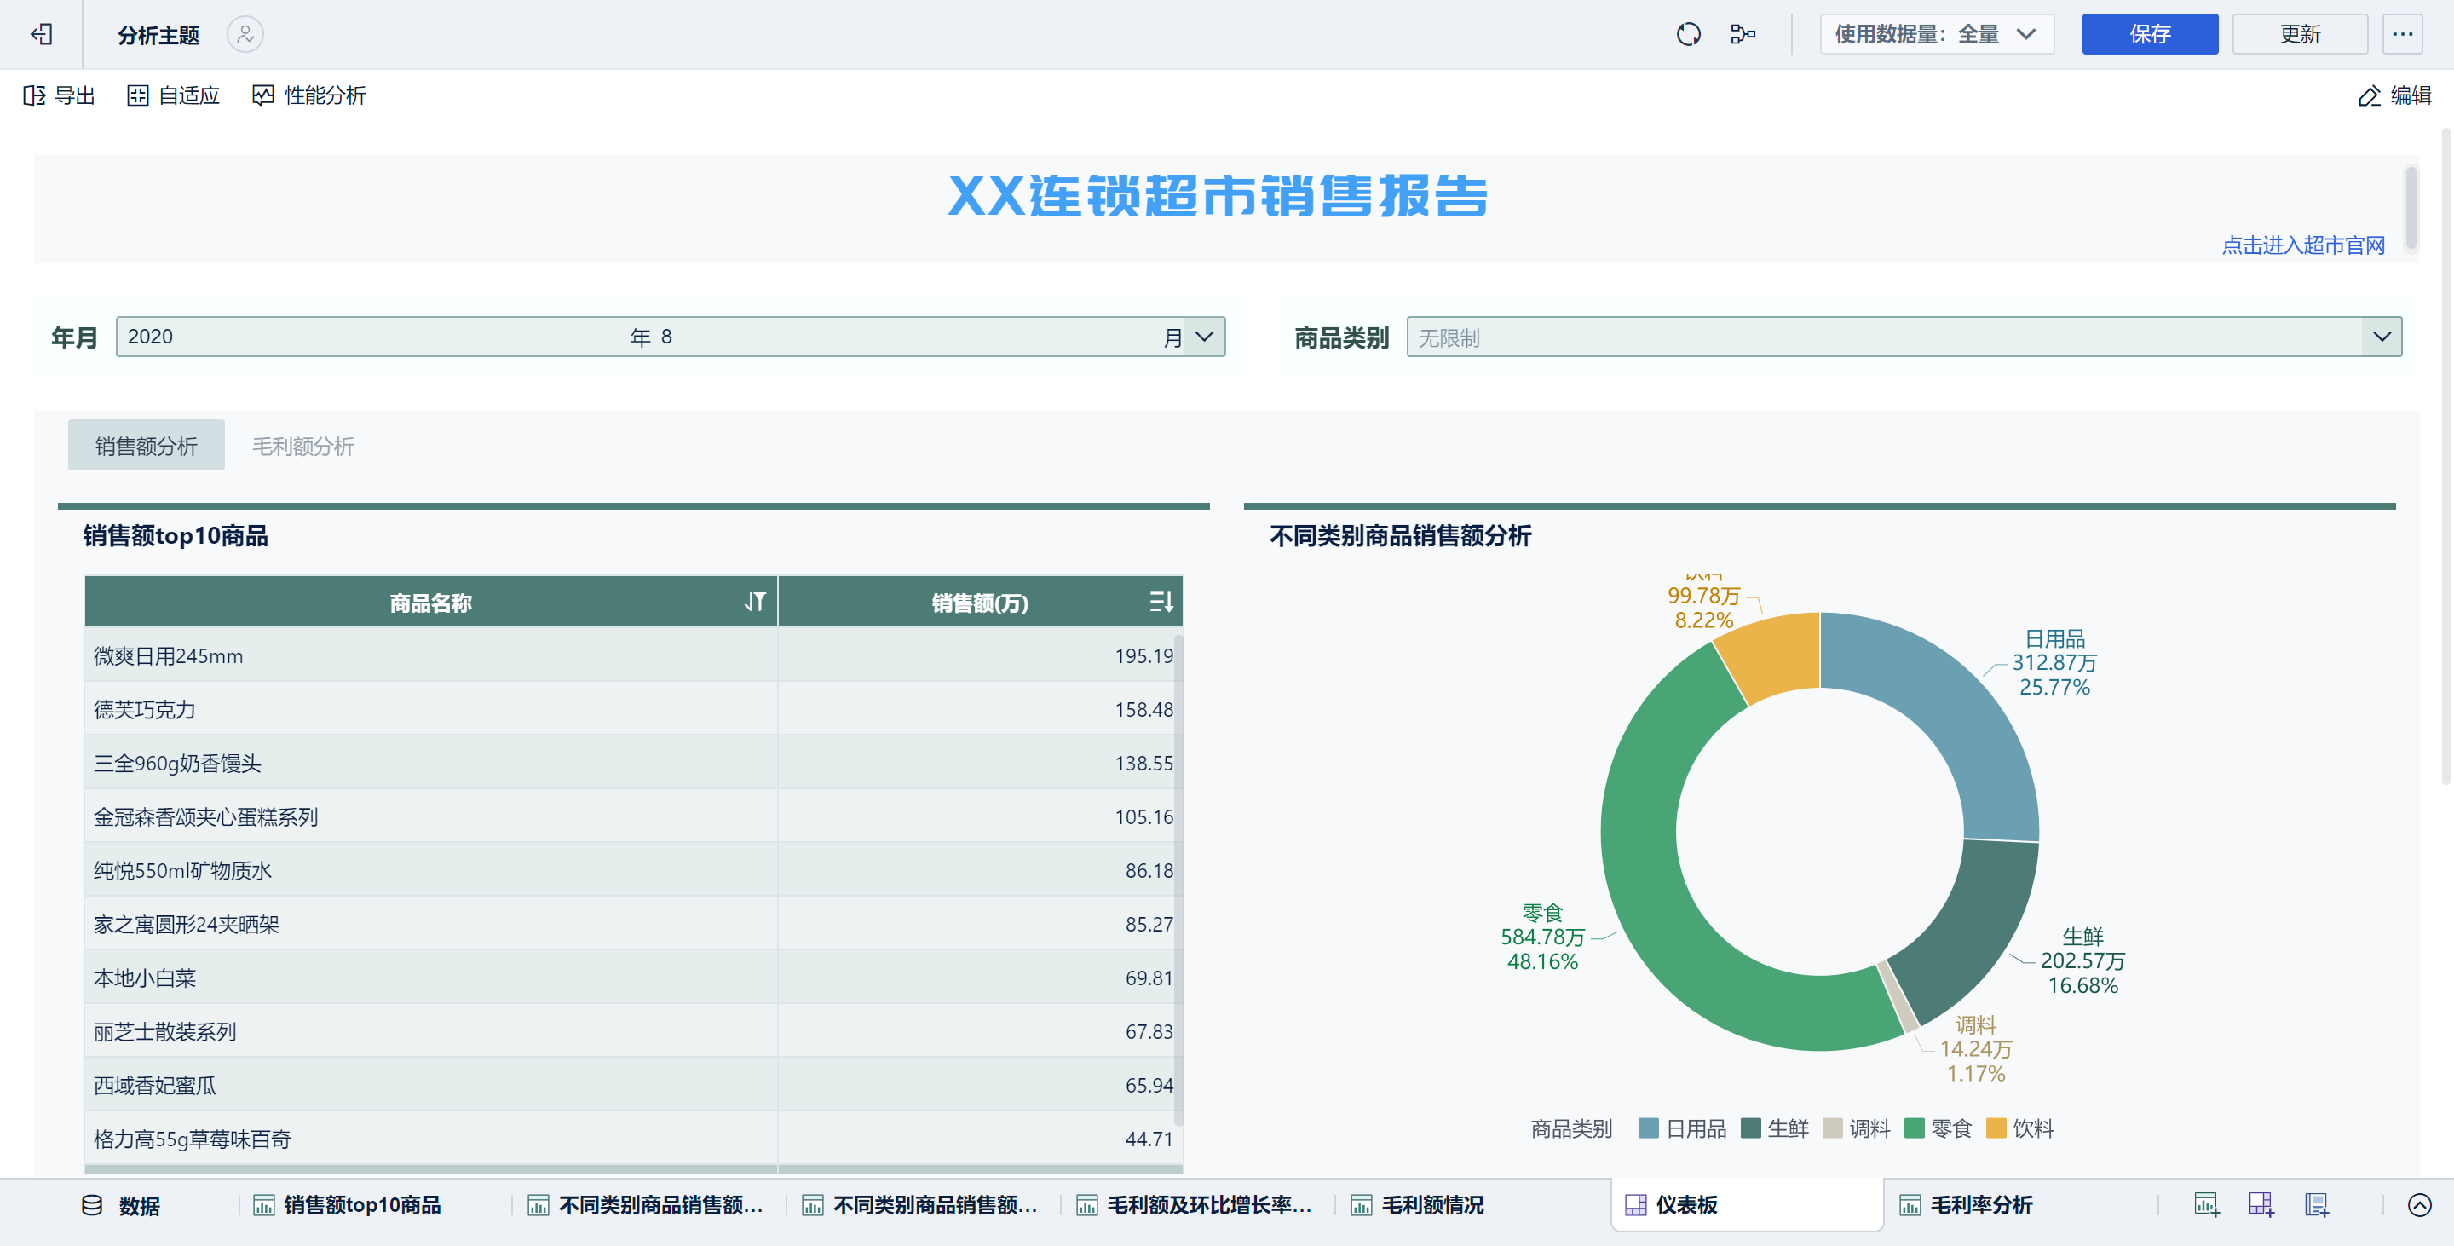This screenshot has height=1246, width=2454.
Task: Select the row 丽芝士散装系列
Action: click(633, 1030)
